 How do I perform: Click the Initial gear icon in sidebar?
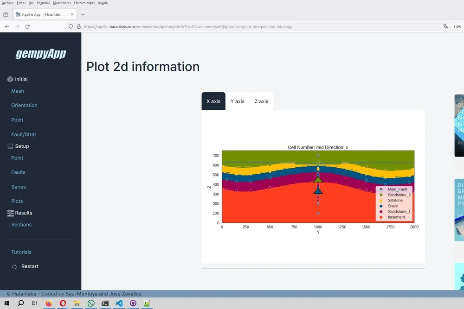tap(9, 79)
